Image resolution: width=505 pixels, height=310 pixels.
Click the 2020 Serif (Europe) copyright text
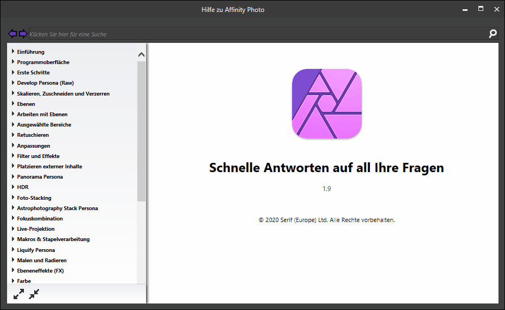point(326,220)
